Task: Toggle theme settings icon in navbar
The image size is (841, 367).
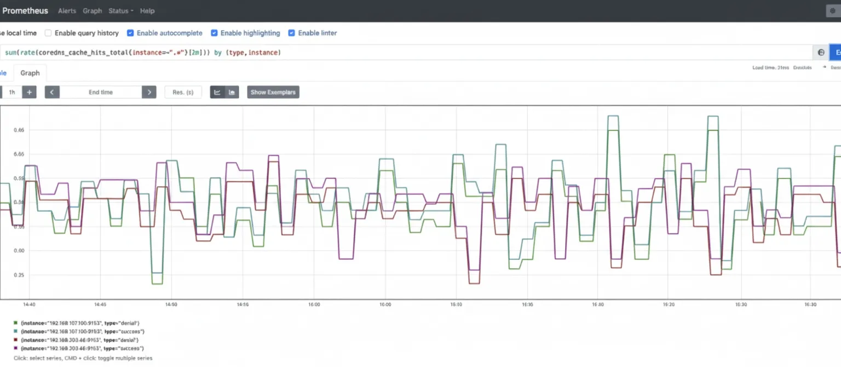Action: point(833,11)
